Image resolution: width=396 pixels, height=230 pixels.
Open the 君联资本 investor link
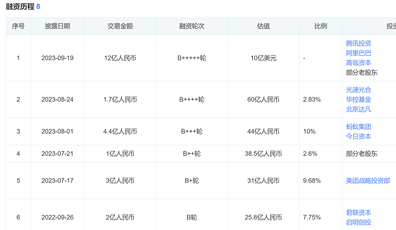point(358,213)
